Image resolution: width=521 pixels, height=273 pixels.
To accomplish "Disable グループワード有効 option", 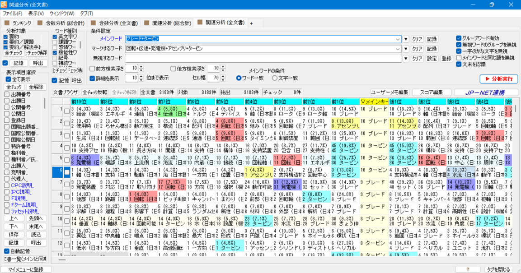I will tap(459, 38).
